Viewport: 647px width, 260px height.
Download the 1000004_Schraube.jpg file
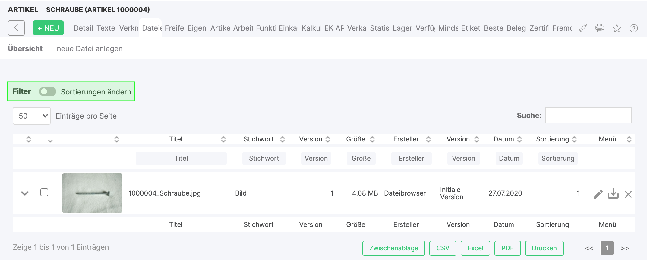(613, 193)
